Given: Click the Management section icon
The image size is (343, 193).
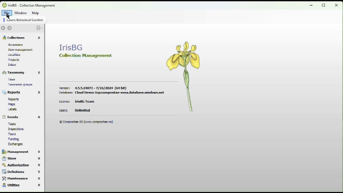Looking at the screenshot, I should (x=4, y=152).
